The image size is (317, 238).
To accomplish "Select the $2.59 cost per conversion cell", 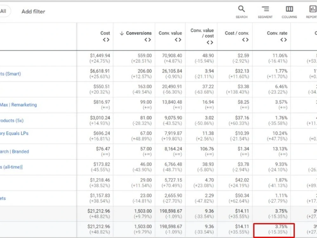I will click(235, 58).
